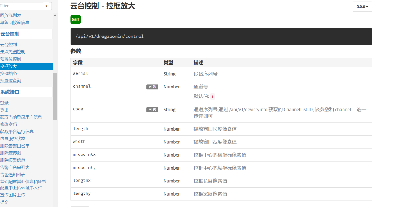Click the /api/v1/dragzoomin/control endpoint path
Screen dimensions: 393x207
pos(110,36)
